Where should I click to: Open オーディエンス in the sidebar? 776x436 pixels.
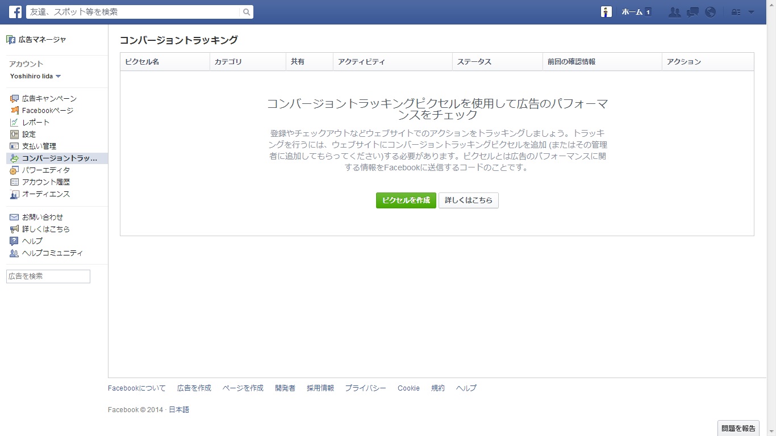pyautogui.click(x=46, y=194)
